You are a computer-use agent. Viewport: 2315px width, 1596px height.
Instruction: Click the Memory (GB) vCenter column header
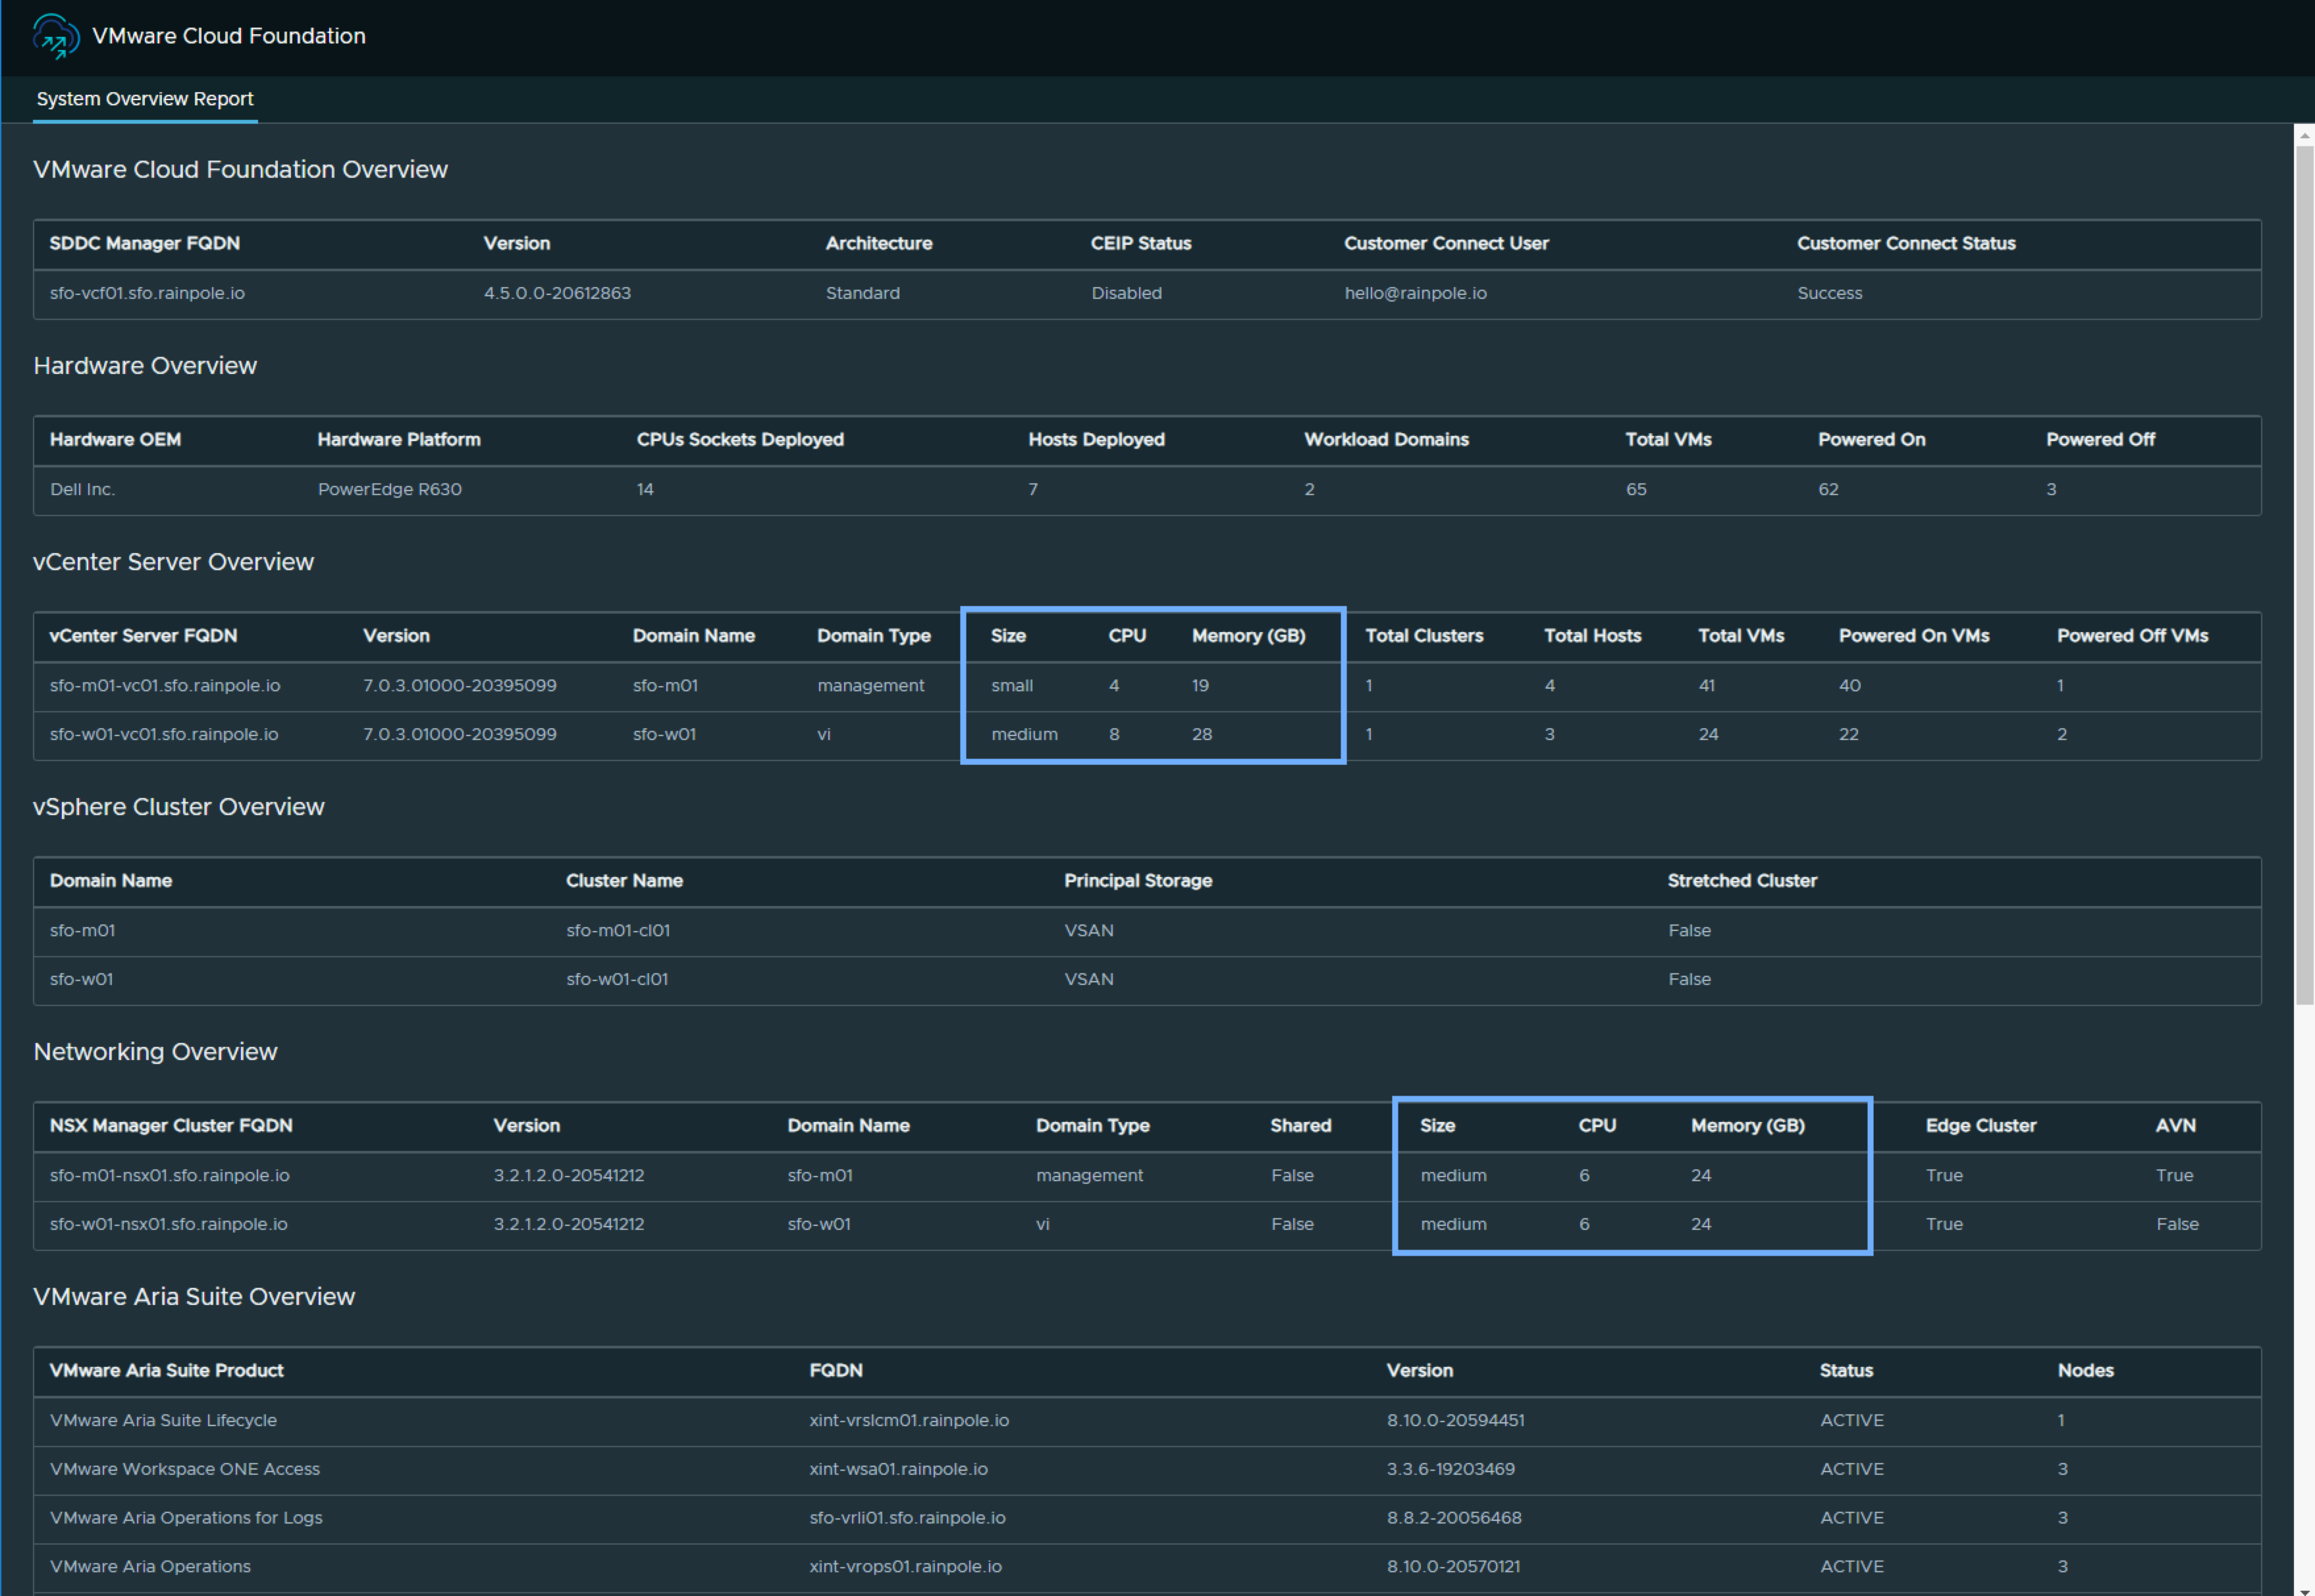coord(1248,636)
